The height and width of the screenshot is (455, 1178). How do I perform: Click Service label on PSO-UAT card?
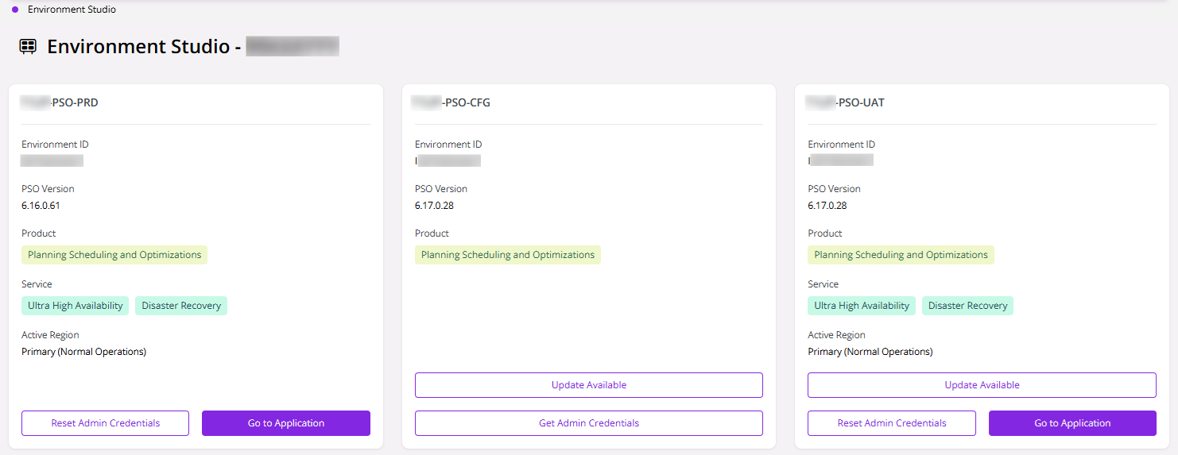[x=823, y=284]
